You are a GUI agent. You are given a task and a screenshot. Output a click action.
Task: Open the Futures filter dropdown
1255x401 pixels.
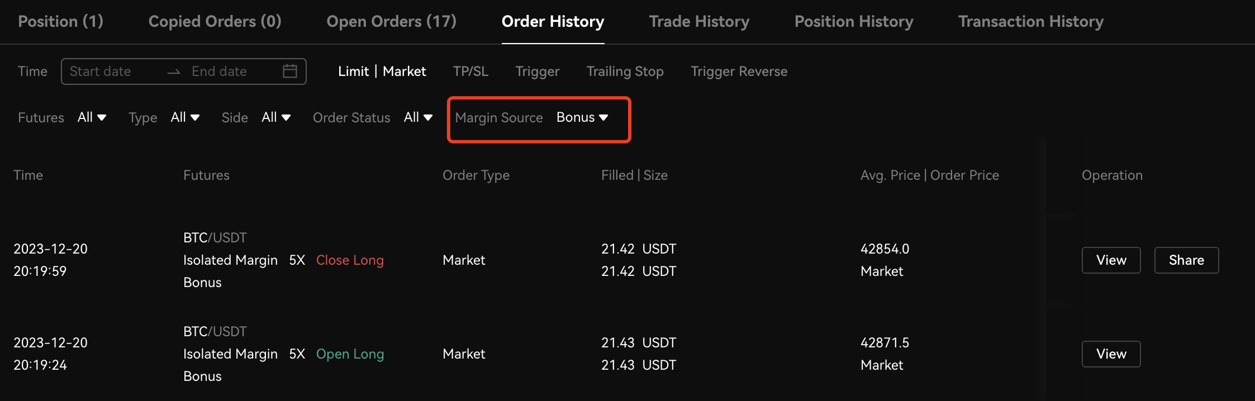click(92, 117)
